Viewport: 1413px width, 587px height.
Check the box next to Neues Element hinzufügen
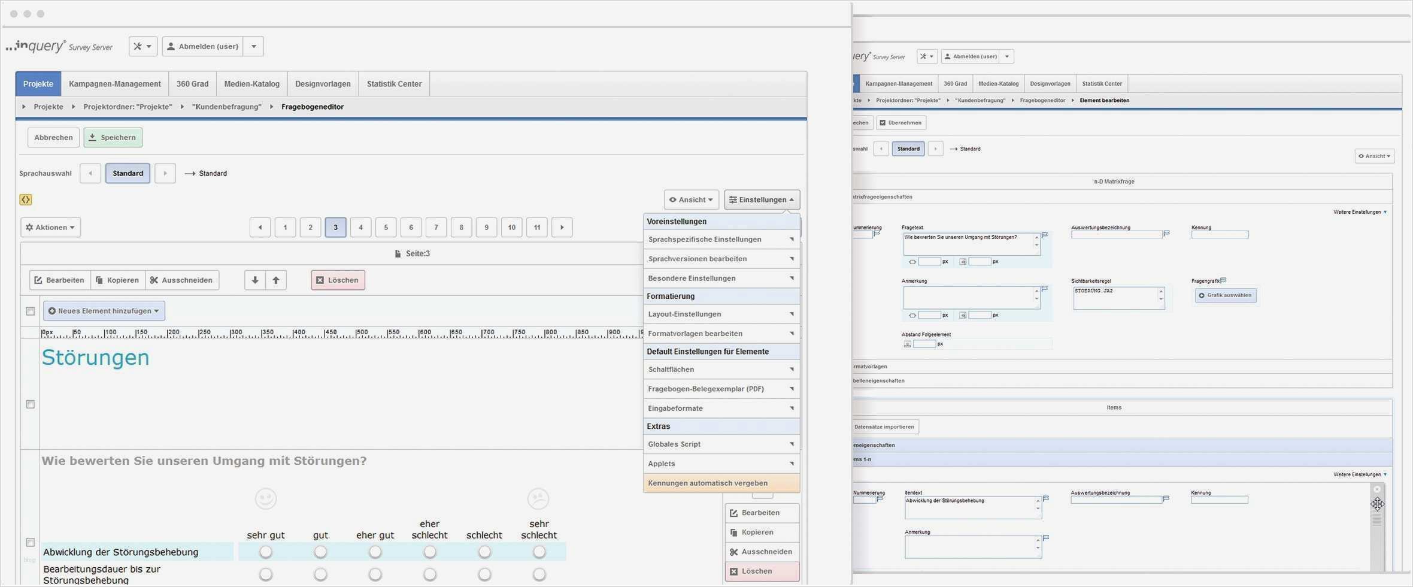click(31, 311)
